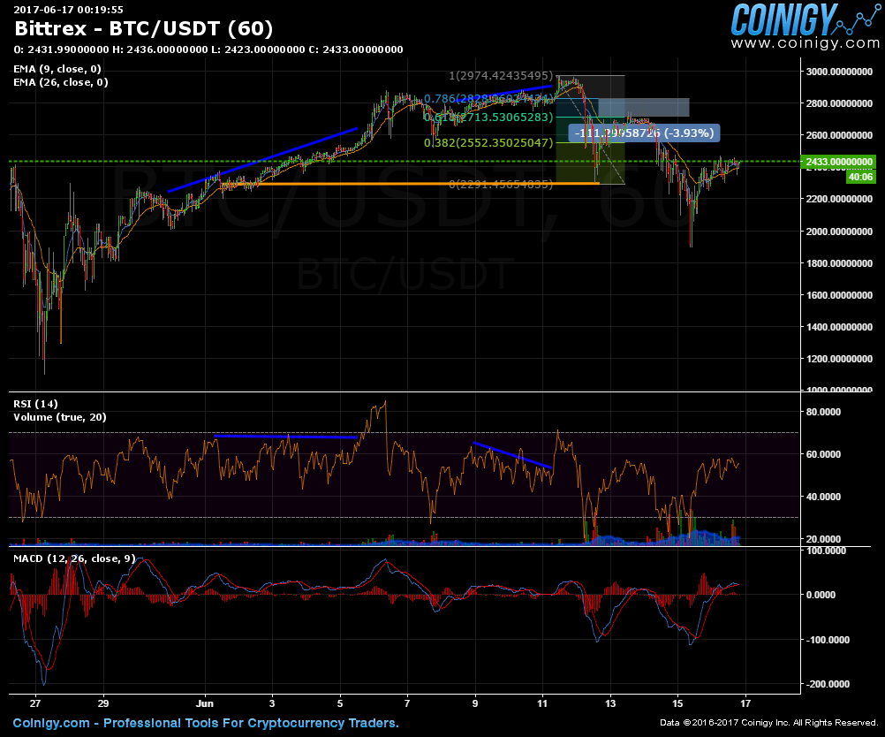
Task: Select the flat blue line on the RSI panel
Action: click(285, 436)
